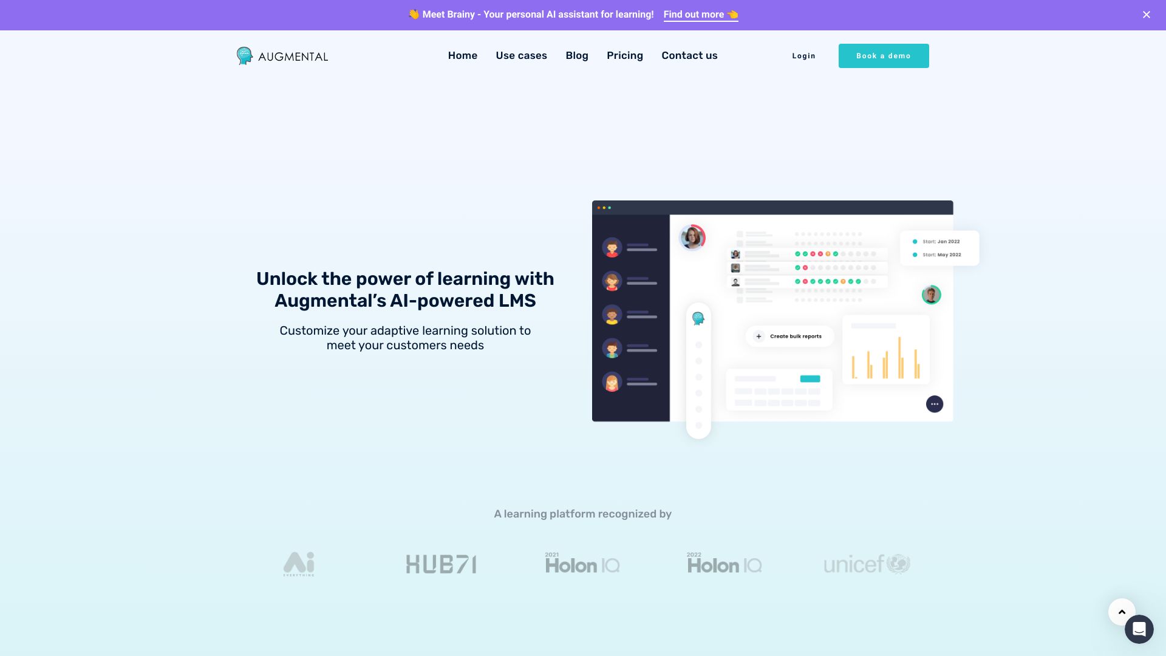This screenshot has width=1166, height=656.
Task: Click the Augmental brain logo icon
Action: point(245,55)
